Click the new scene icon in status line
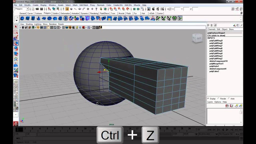This screenshot has height=144, width=256. 33,9
